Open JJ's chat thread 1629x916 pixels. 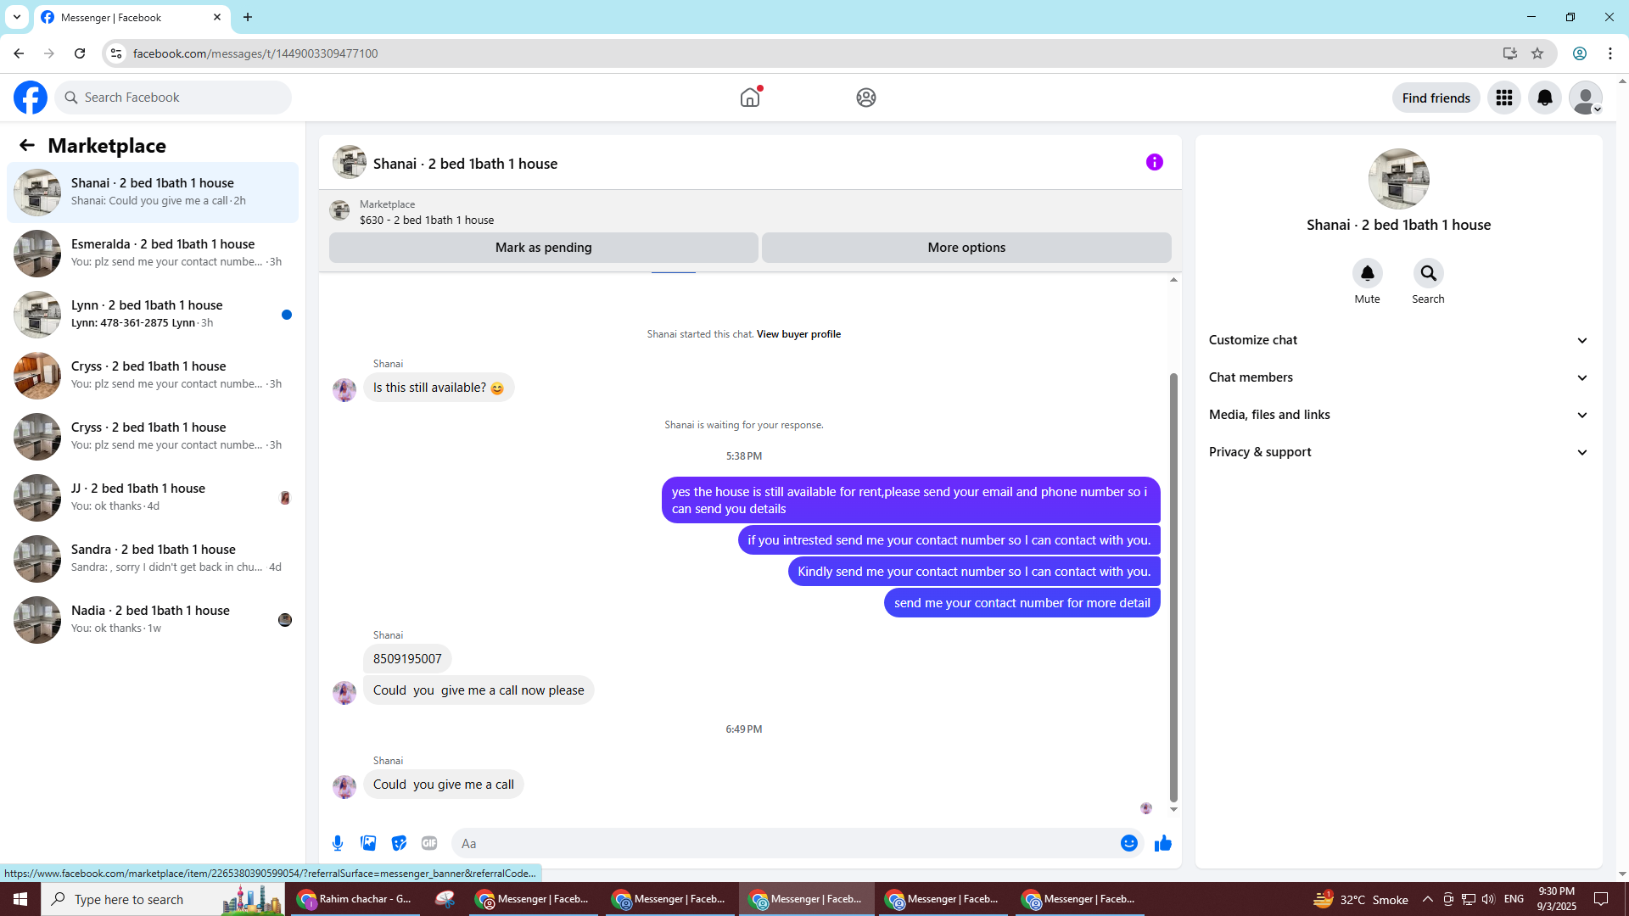tap(153, 498)
